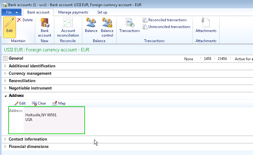Open Balance control

pos(107,24)
